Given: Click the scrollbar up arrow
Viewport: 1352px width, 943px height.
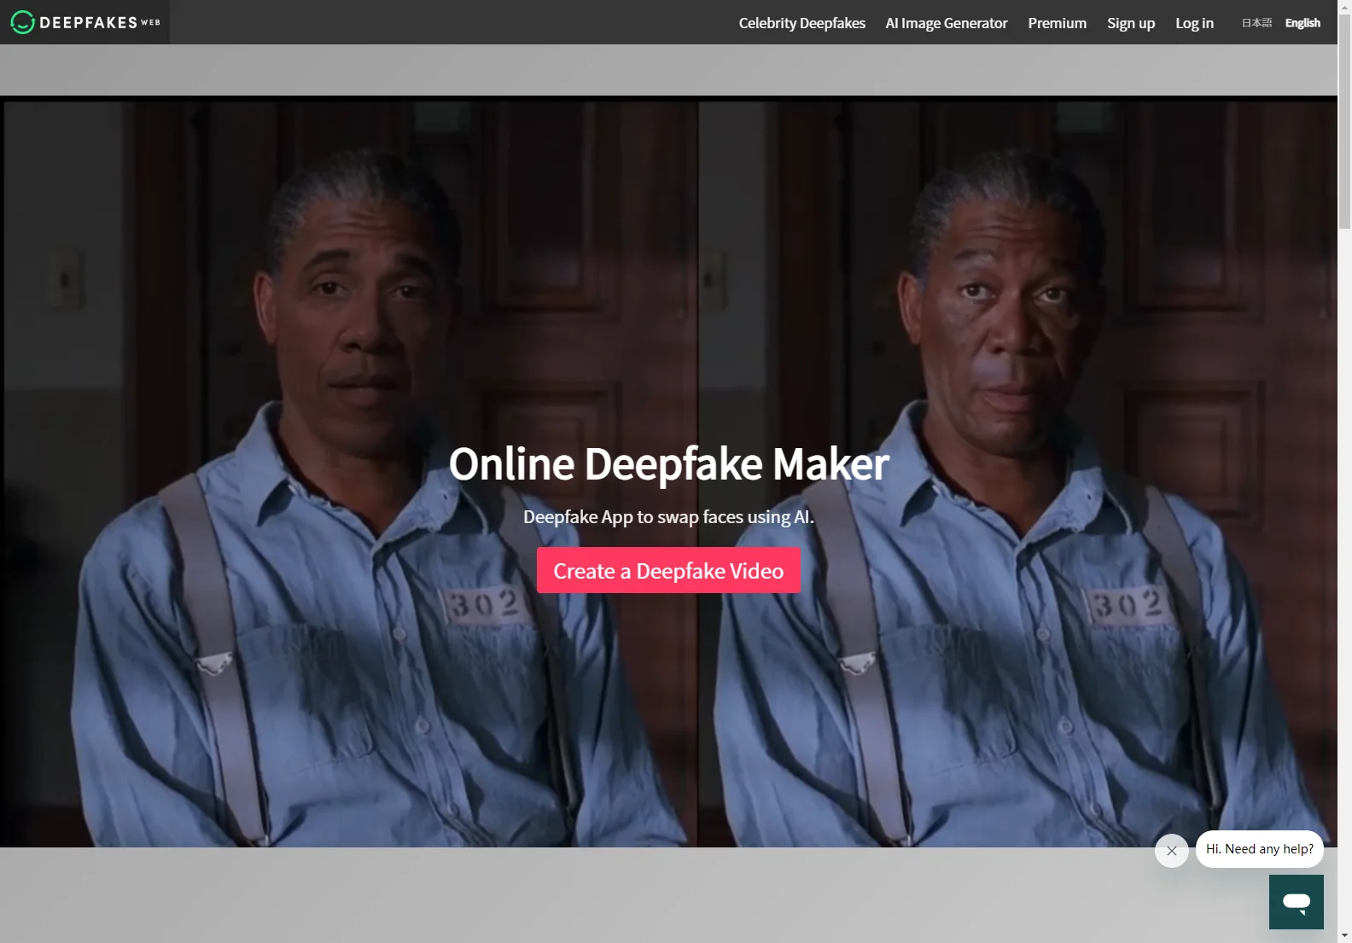Looking at the screenshot, I should (x=1344, y=7).
